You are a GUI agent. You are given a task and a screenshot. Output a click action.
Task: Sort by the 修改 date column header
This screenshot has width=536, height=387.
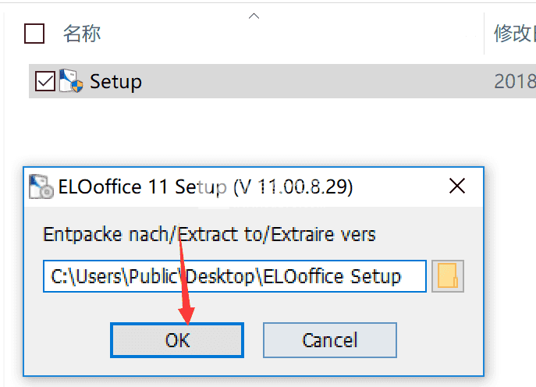tap(514, 34)
